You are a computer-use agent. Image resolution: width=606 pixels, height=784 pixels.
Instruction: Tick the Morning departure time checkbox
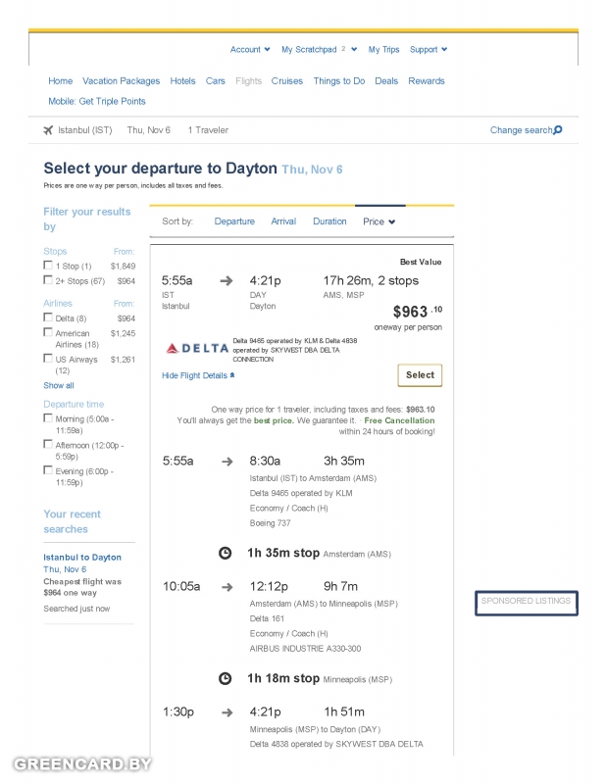[x=48, y=418]
